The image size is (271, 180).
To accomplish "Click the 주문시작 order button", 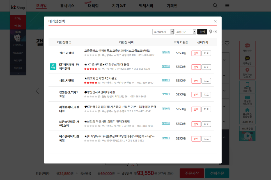I will [x=192, y=173].
